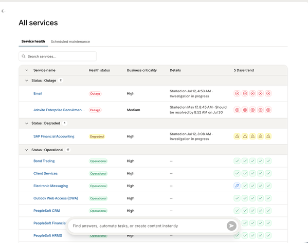Click first outage trend icon in Jobvite row
308x243 pixels.
coord(237,110)
